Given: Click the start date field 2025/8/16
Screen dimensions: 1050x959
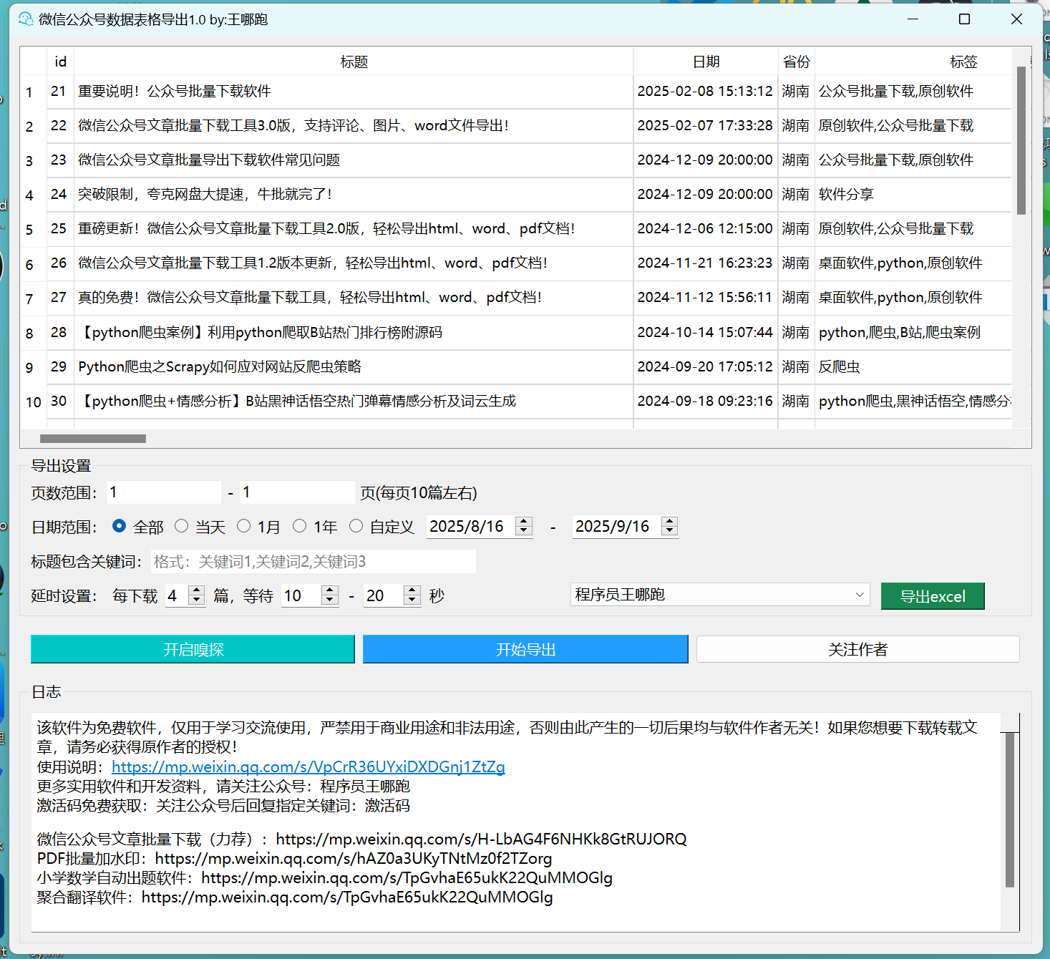Looking at the screenshot, I should [x=470, y=527].
